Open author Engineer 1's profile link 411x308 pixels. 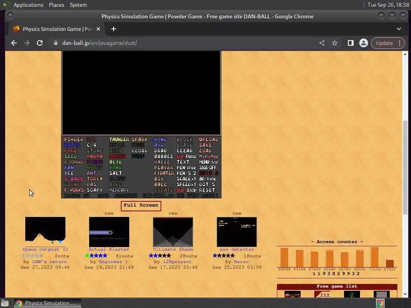coord(113,261)
